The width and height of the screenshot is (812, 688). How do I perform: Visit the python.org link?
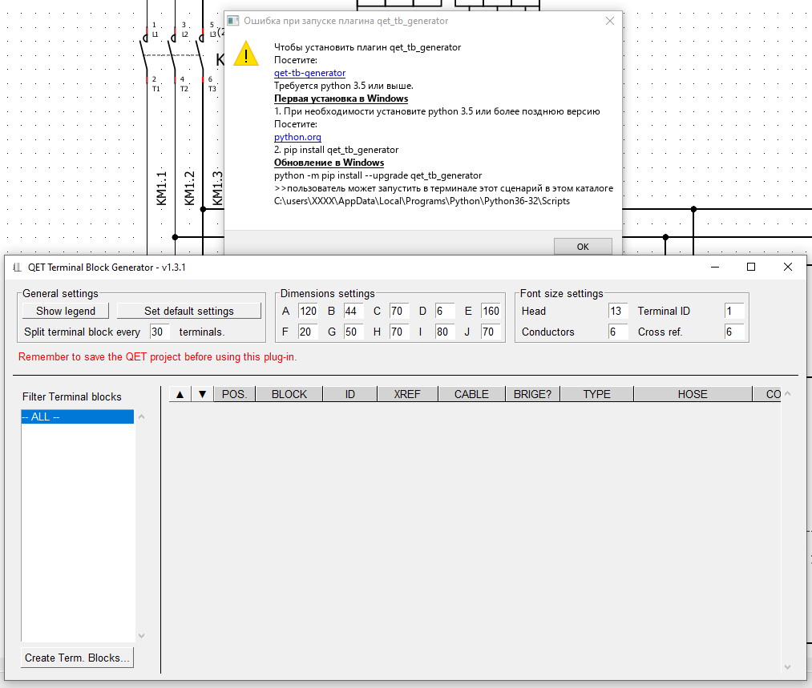tap(297, 137)
